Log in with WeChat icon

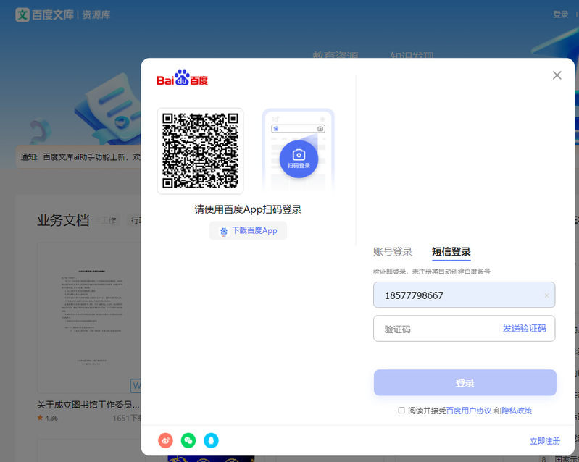pyautogui.click(x=188, y=440)
